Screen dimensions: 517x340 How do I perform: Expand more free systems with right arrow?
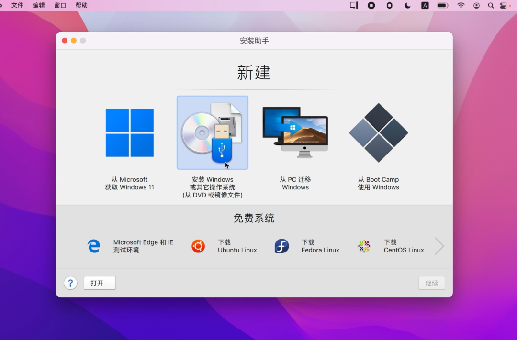click(x=439, y=246)
